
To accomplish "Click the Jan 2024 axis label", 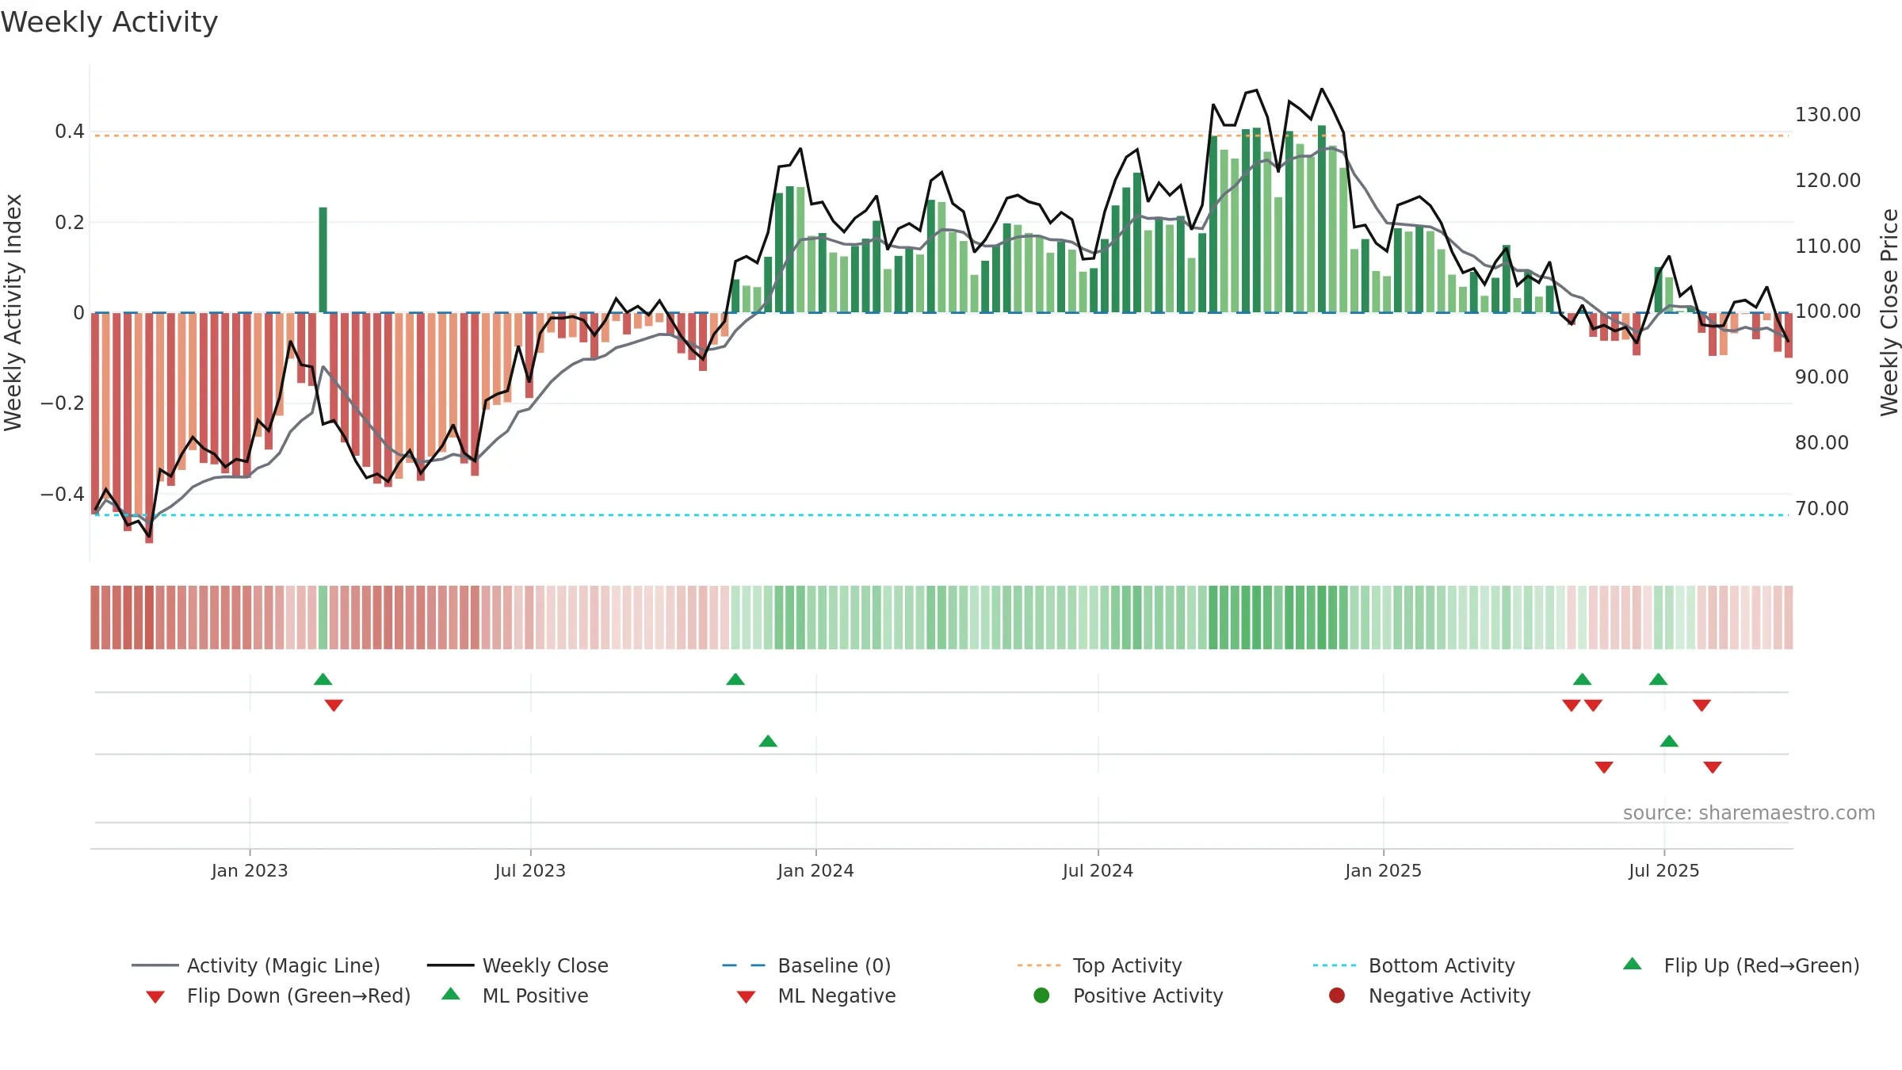I will point(815,871).
